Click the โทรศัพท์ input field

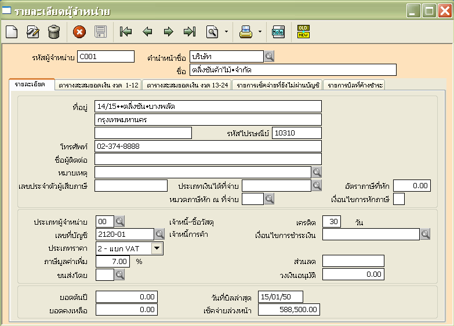(208, 146)
